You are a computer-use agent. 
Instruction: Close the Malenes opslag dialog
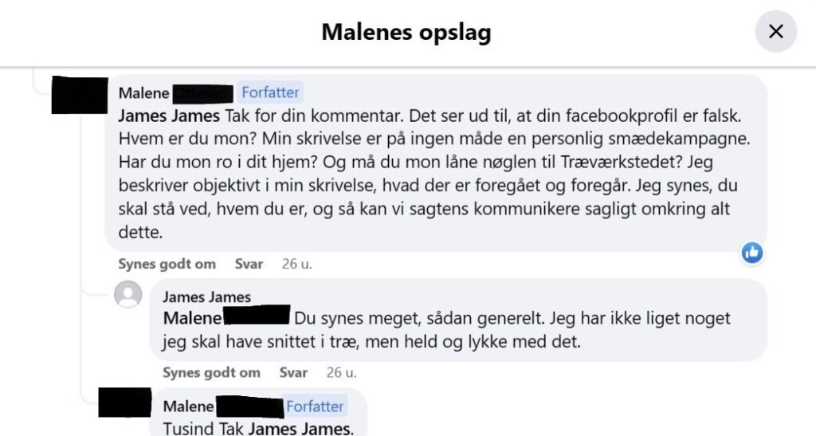click(x=775, y=32)
